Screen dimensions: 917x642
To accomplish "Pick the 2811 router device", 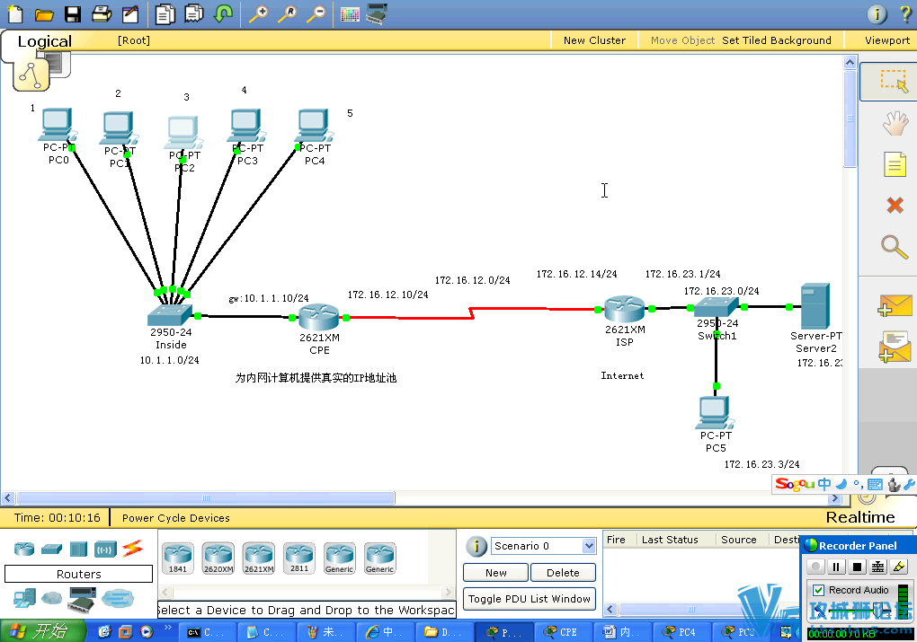I will click(x=298, y=558).
